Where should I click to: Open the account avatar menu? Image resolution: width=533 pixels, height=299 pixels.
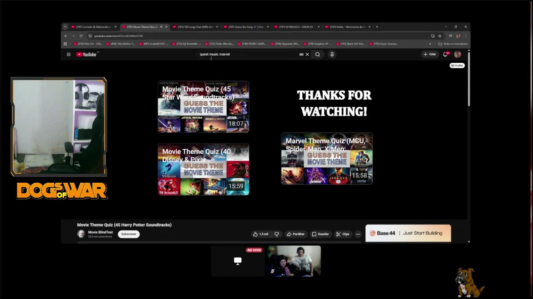(x=457, y=54)
